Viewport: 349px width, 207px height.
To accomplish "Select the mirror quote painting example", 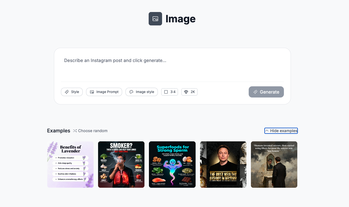I will point(274,165).
